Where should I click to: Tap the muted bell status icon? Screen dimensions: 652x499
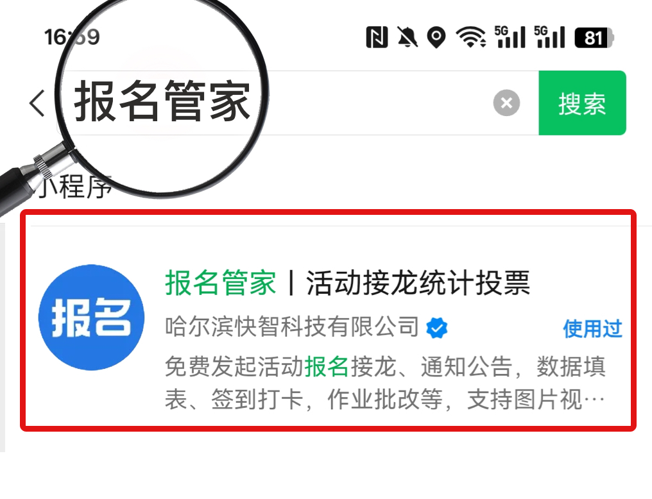407,37
